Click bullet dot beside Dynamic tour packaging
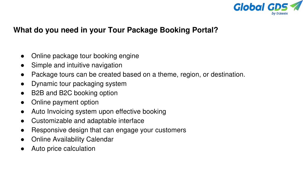Image resolution: width=303 pixels, height=170 pixels. pyautogui.click(x=22, y=84)
